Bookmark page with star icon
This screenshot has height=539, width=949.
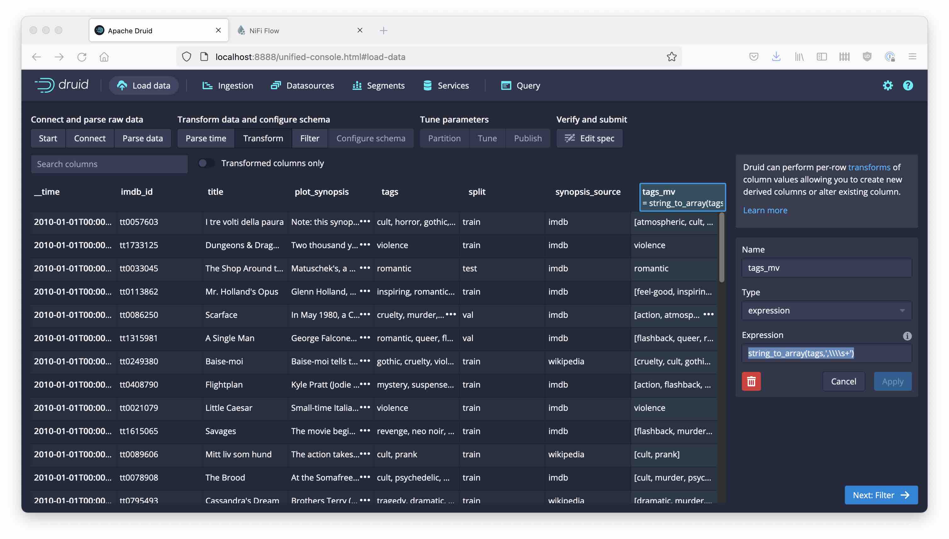(x=671, y=57)
